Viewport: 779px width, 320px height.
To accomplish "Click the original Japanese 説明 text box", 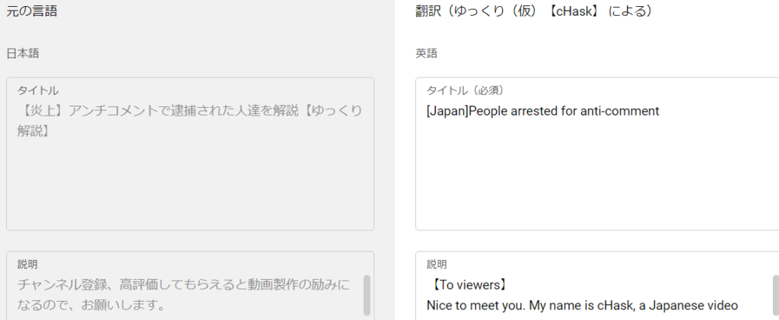I will (x=190, y=286).
